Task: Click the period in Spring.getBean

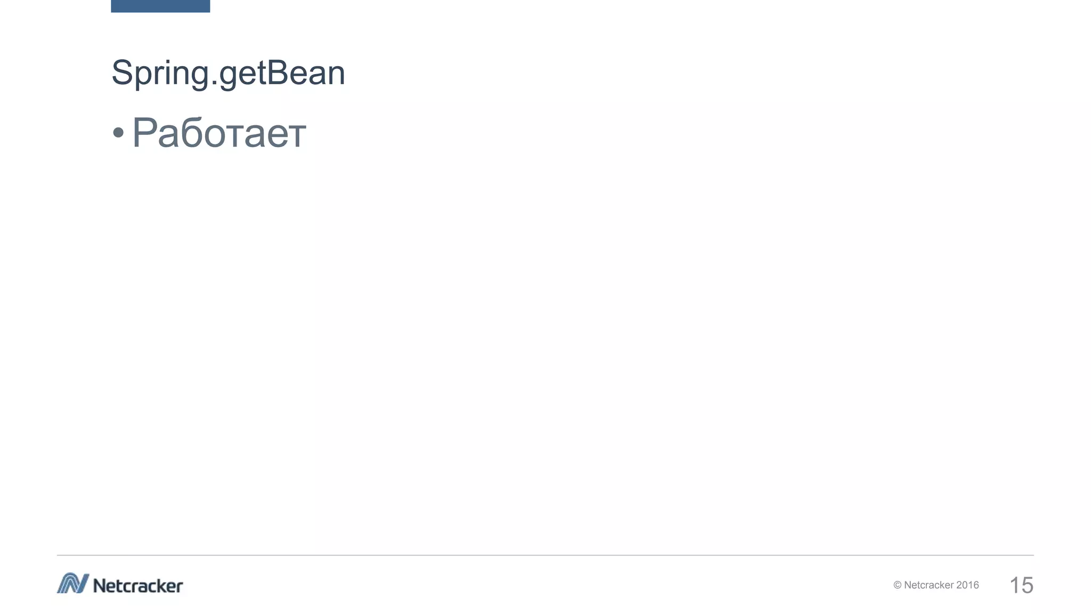Action: 215,83
